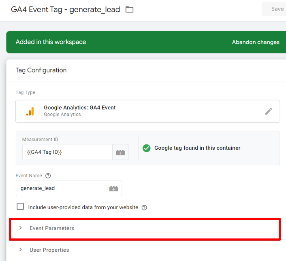Click help icon after user-provided data label
Screen dimensions: 286x261
144,208
